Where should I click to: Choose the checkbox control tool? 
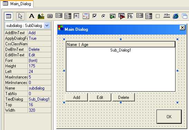(x=95, y=16)
